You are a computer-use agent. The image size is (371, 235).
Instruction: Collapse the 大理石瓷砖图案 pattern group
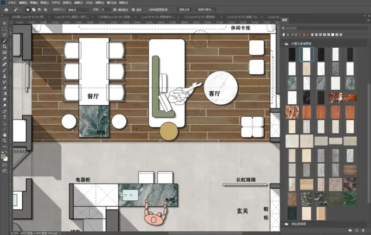point(283,44)
